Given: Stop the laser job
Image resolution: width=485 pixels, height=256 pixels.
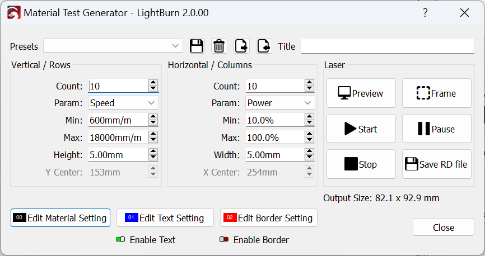Looking at the screenshot, I should point(361,164).
